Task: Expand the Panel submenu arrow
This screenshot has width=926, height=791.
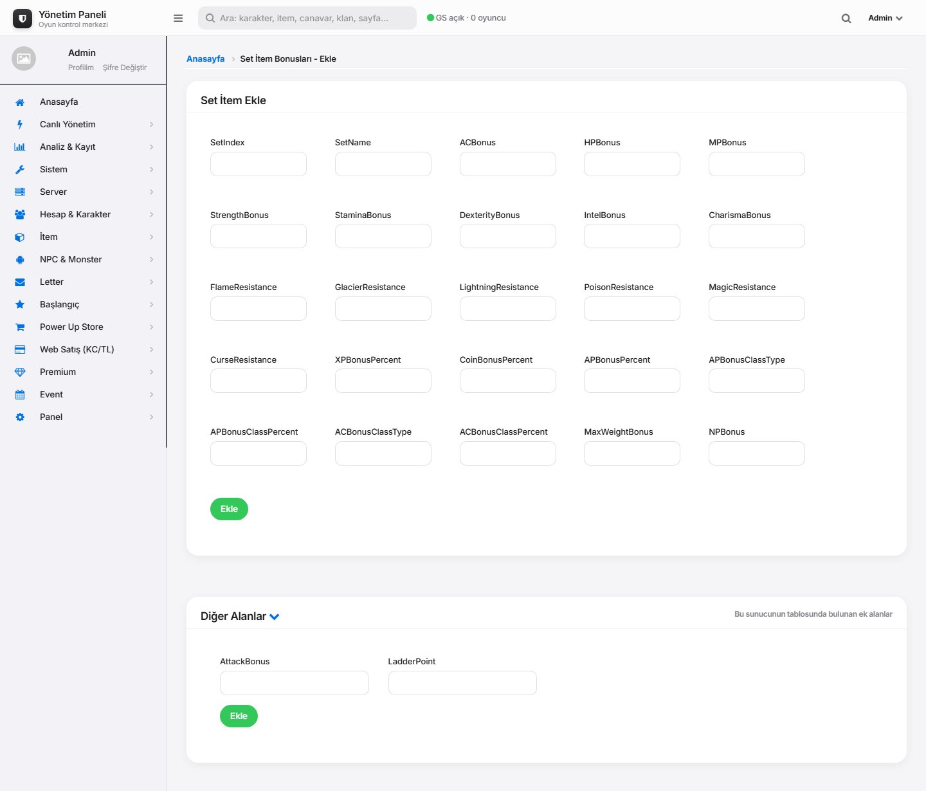Action: 152,417
